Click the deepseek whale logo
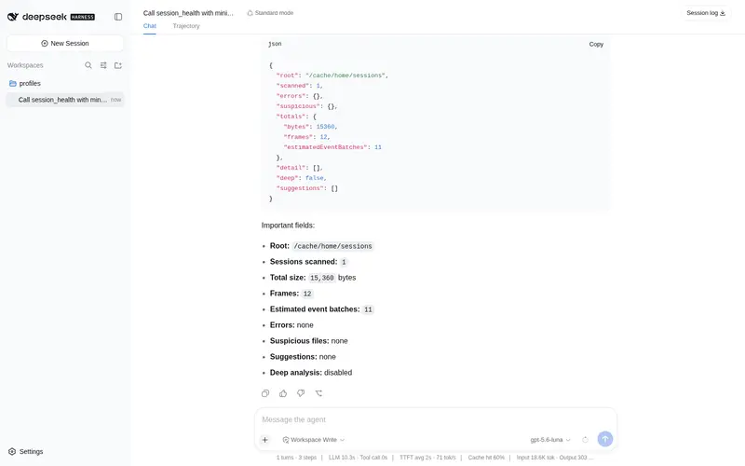Image resolution: width=745 pixels, height=466 pixels. [x=13, y=17]
